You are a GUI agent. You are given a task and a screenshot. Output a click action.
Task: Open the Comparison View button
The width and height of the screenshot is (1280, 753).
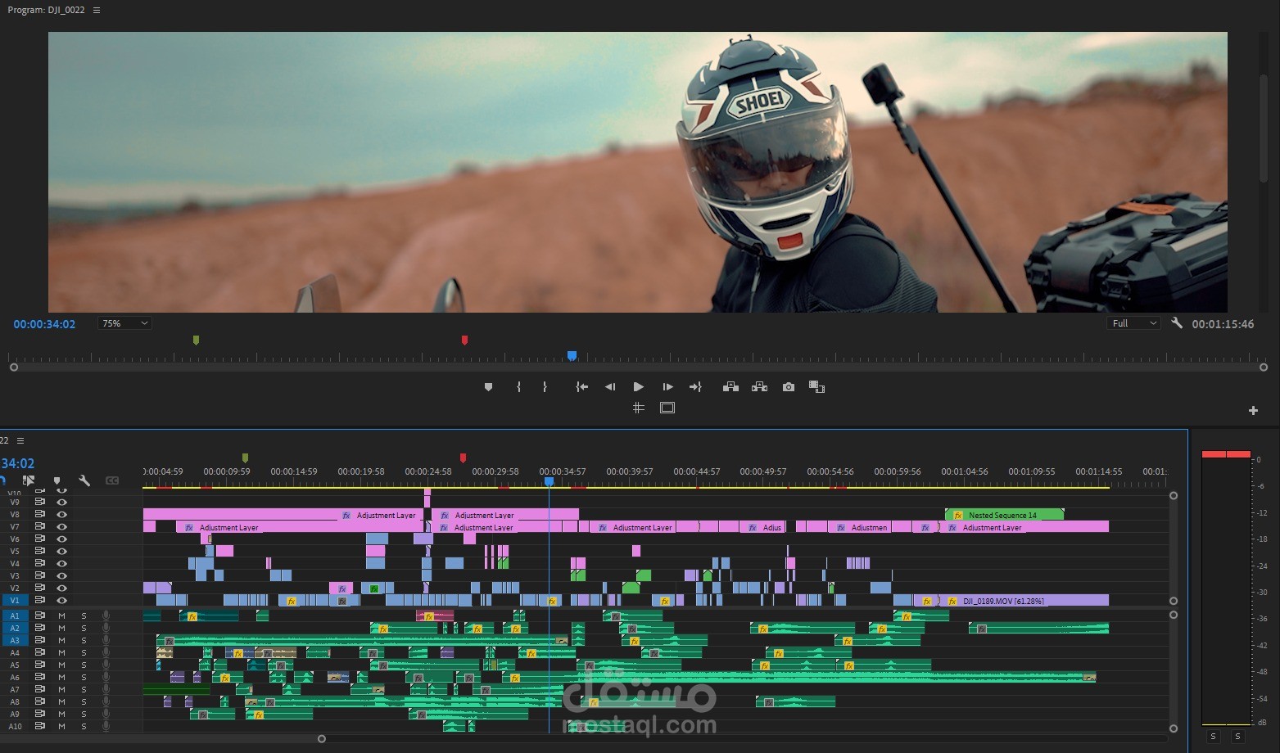point(816,387)
